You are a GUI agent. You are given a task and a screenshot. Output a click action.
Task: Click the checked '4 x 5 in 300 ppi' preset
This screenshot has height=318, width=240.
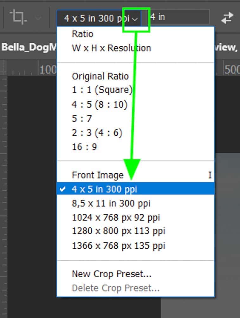(x=105, y=189)
